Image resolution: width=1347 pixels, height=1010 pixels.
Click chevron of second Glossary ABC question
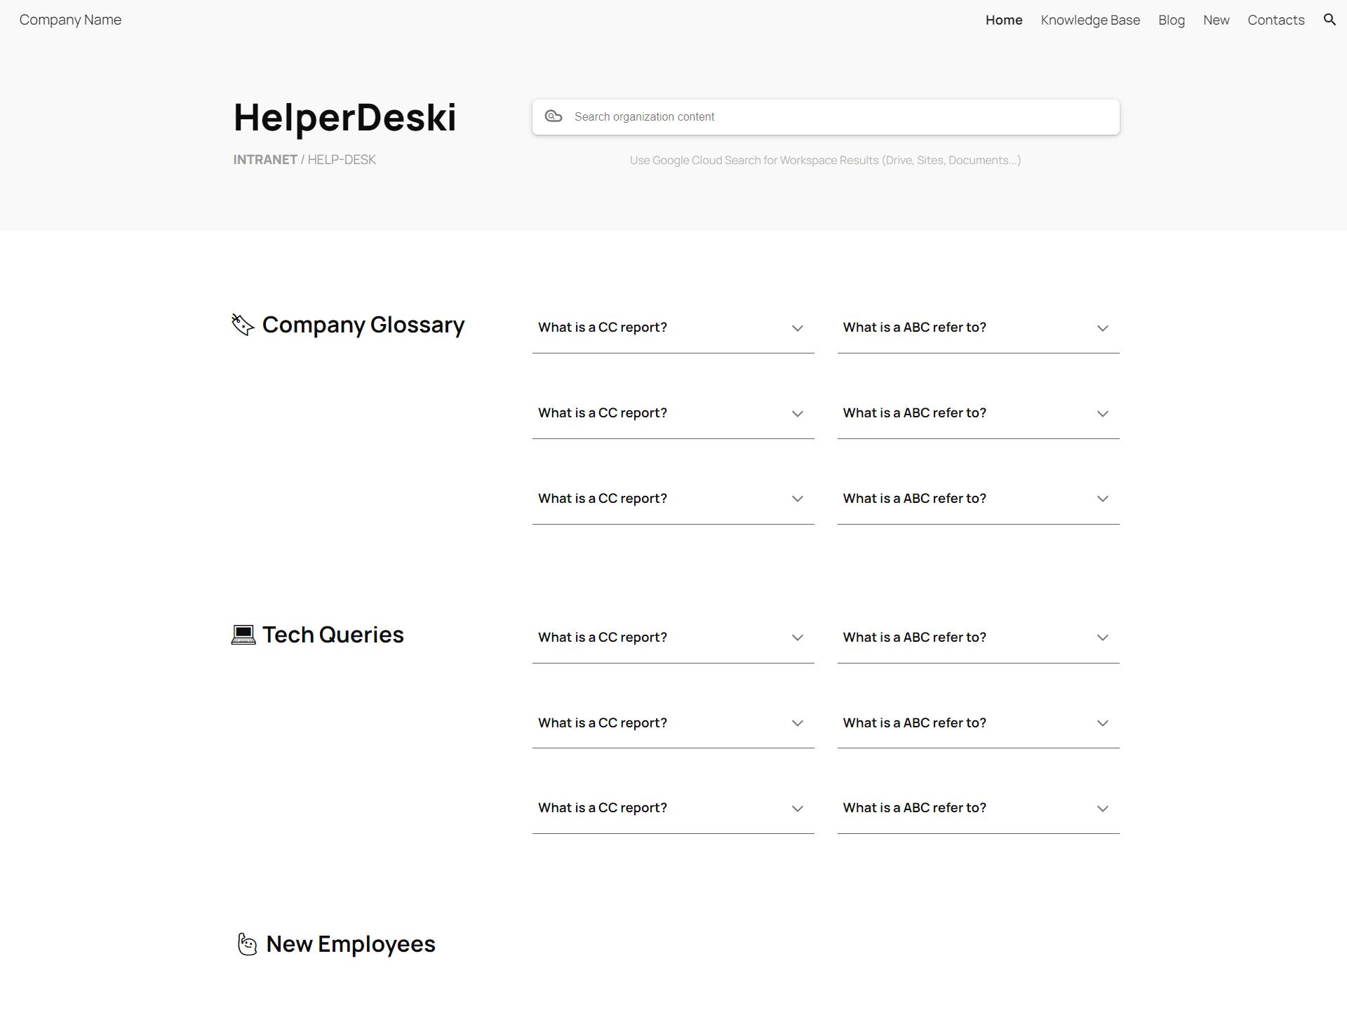pos(1102,414)
